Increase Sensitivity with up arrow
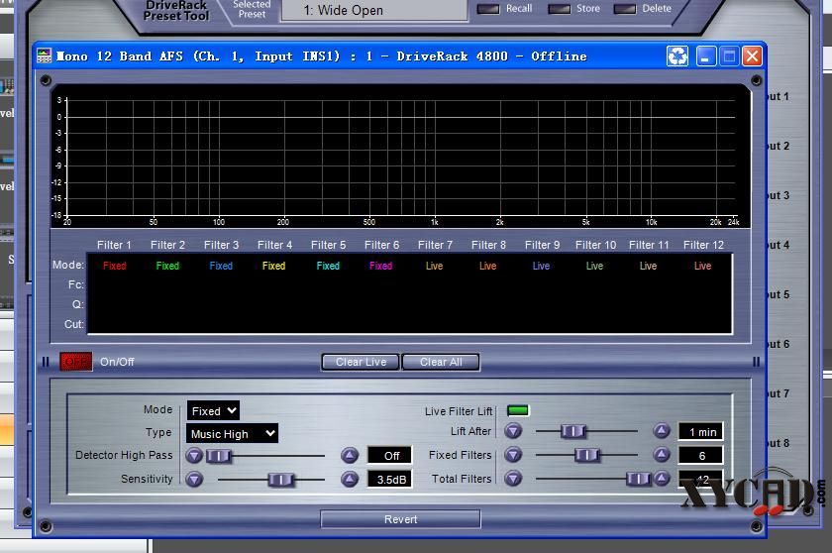The height and width of the screenshot is (553, 832). pos(349,480)
